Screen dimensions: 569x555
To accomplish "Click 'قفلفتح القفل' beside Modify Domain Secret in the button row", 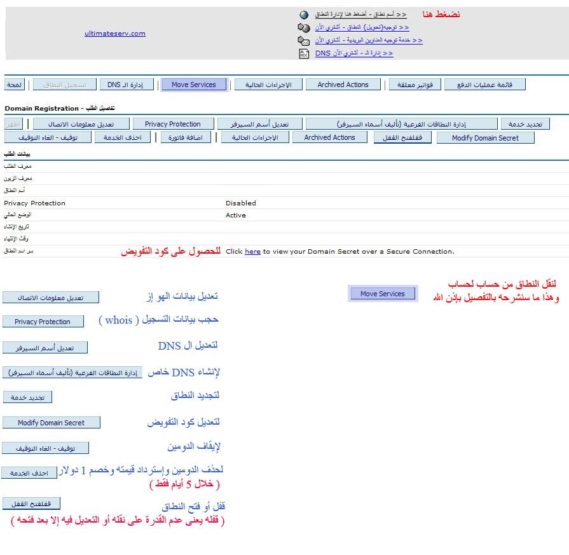I will (x=402, y=137).
